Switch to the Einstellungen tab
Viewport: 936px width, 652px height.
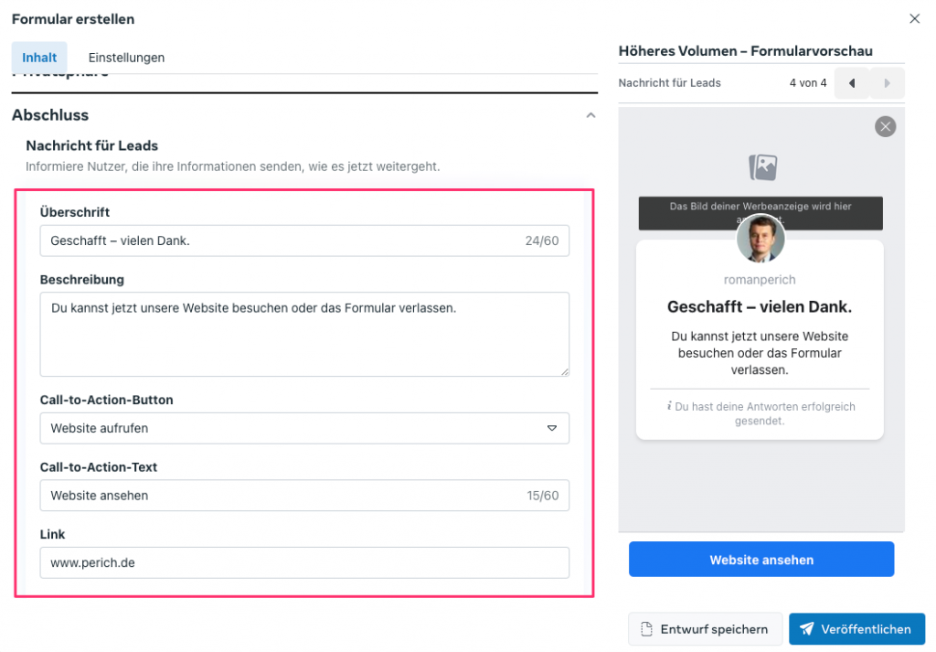click(x=126, y=57)
